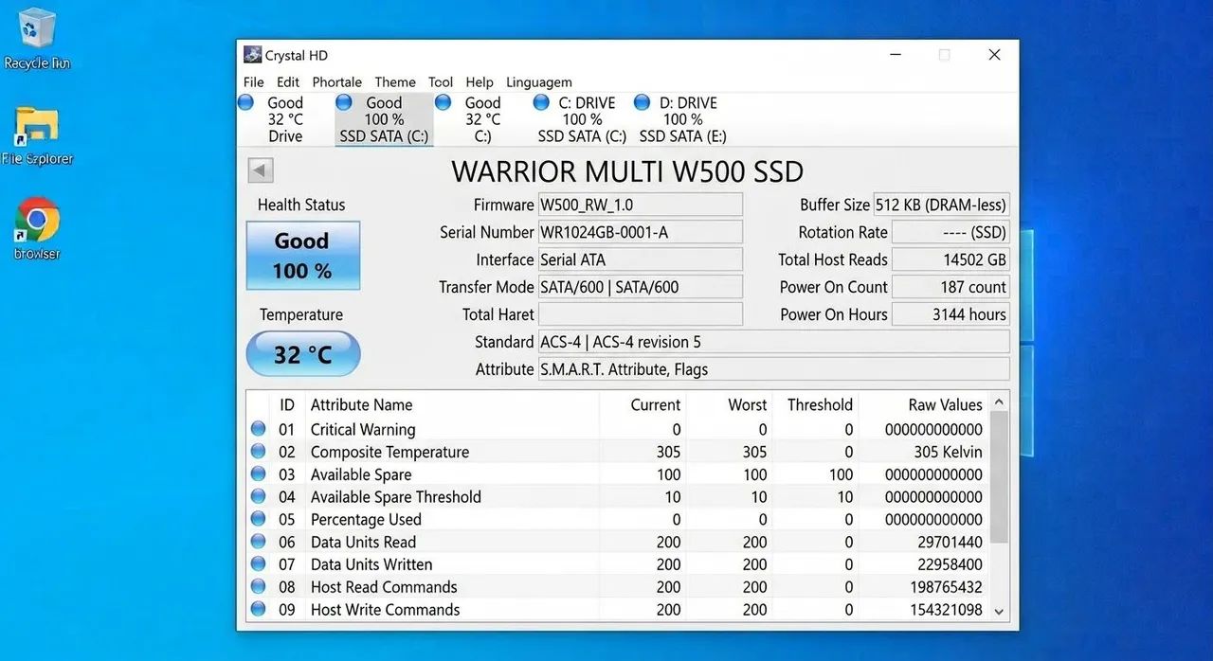Open the Tool menu
1213x661 pixels.
[441, 82]
